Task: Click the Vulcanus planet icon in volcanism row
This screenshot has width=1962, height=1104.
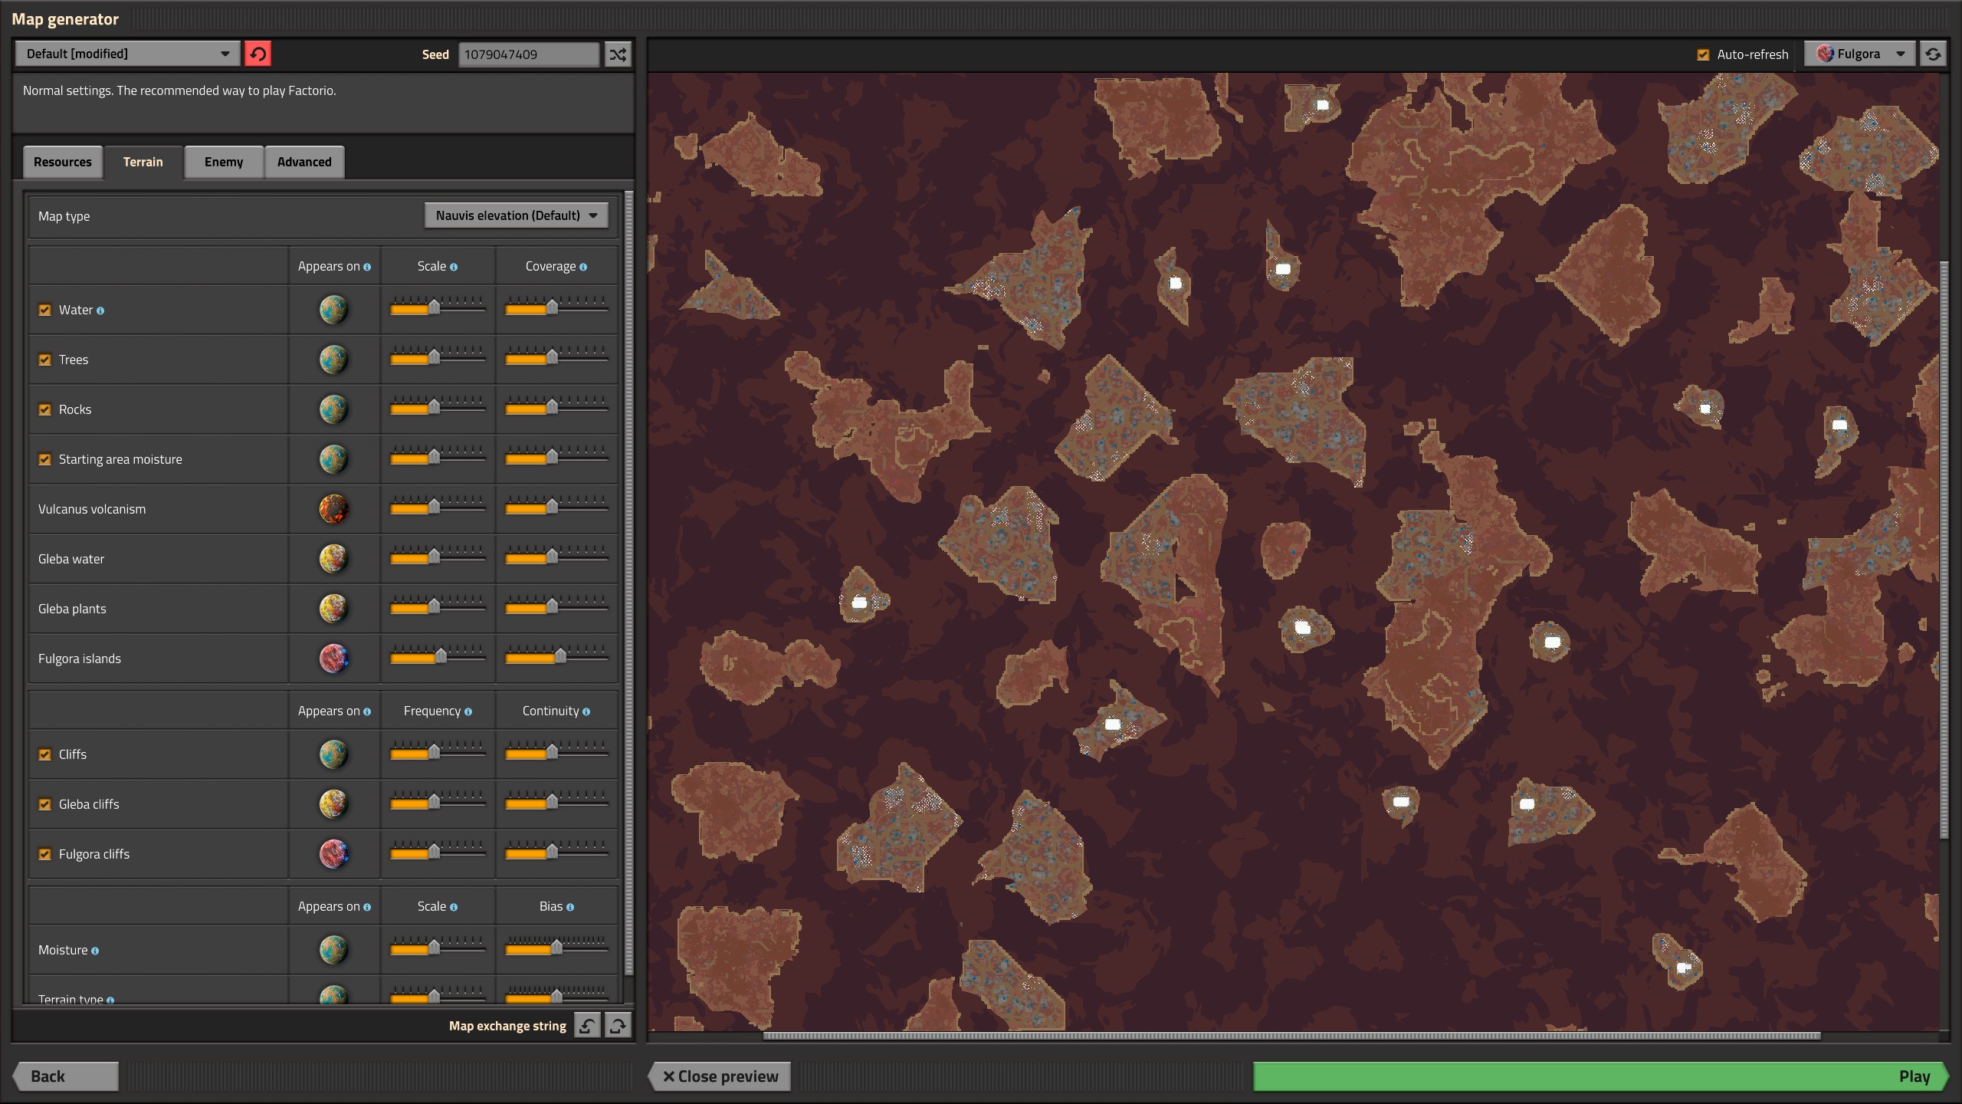Action: pos(333,509)
